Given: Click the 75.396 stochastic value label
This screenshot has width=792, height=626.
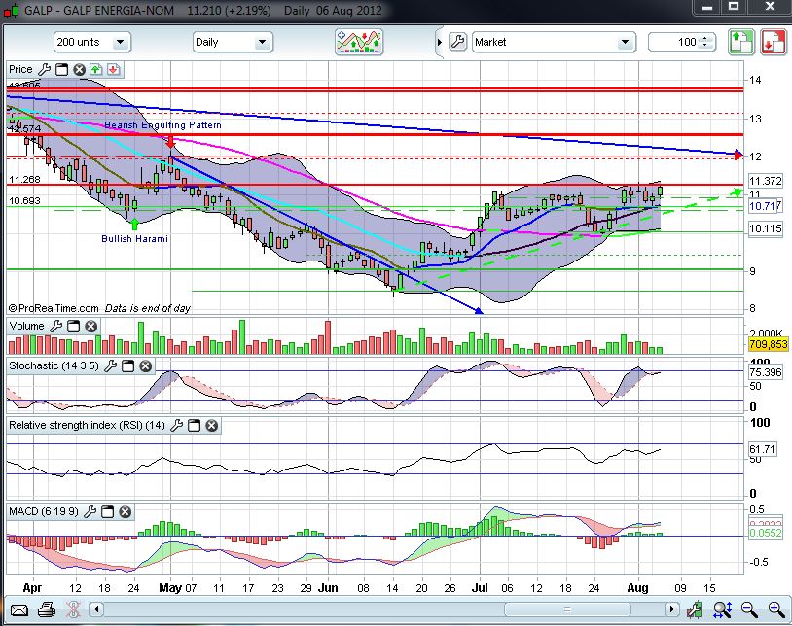Looking at the screenshot, I should (x=765, y=372).
